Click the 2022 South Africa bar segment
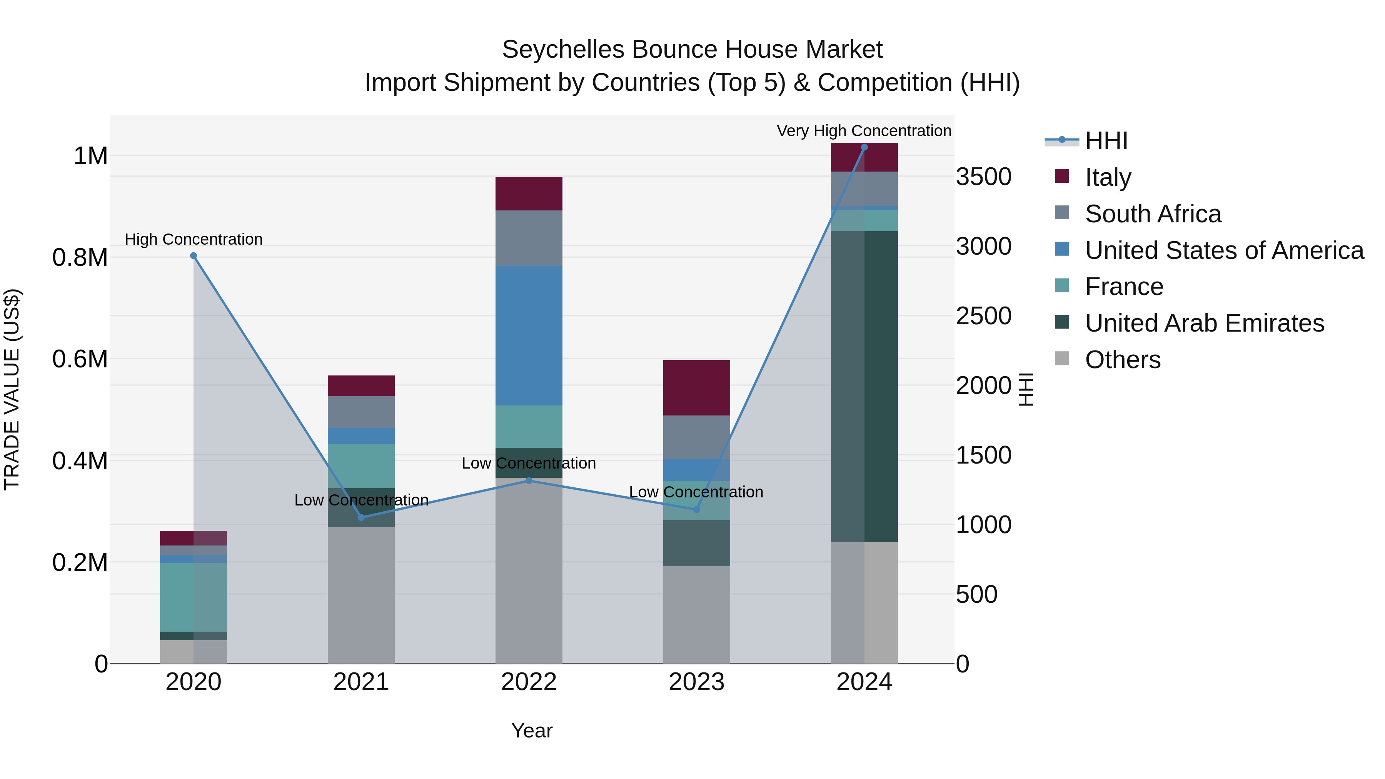Screen dimensions: 1385x779 529,238
